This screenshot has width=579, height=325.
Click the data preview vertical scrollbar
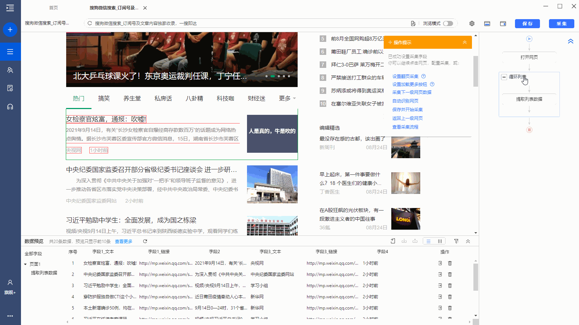pyautogui.click(x=476, y=277)
